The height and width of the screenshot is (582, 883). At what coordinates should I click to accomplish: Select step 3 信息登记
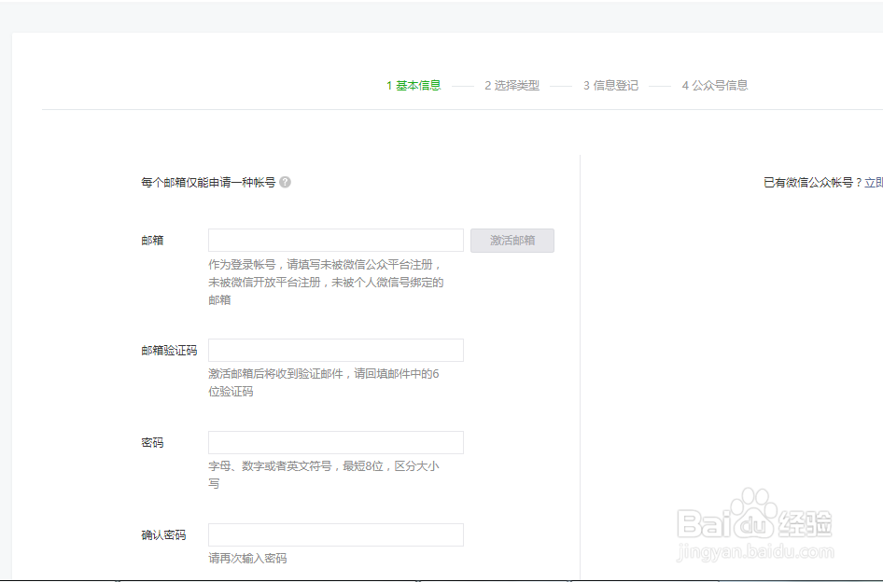(x=610, y=86)
